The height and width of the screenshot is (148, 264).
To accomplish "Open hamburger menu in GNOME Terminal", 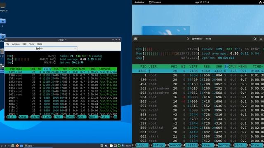I will (261, 39).
